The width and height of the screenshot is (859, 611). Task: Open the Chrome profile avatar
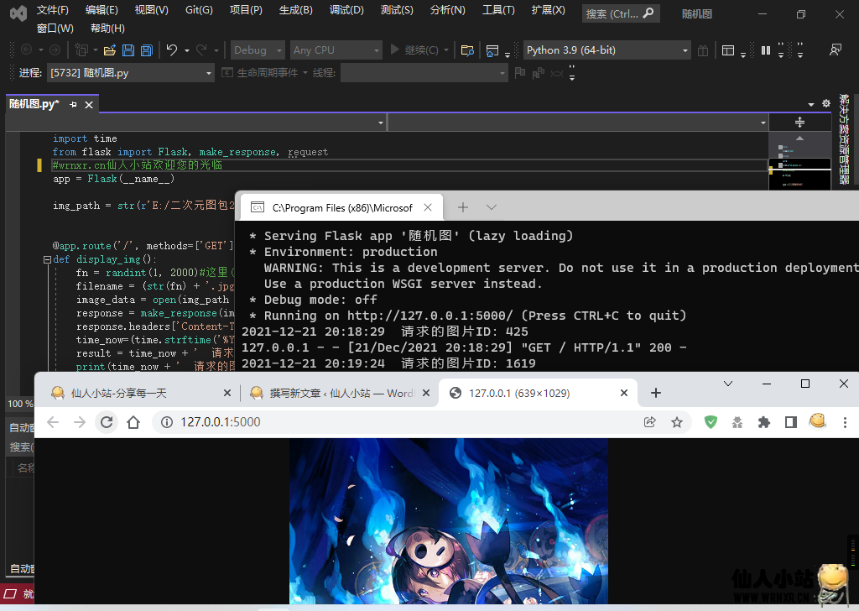click(x=817, y=421)
